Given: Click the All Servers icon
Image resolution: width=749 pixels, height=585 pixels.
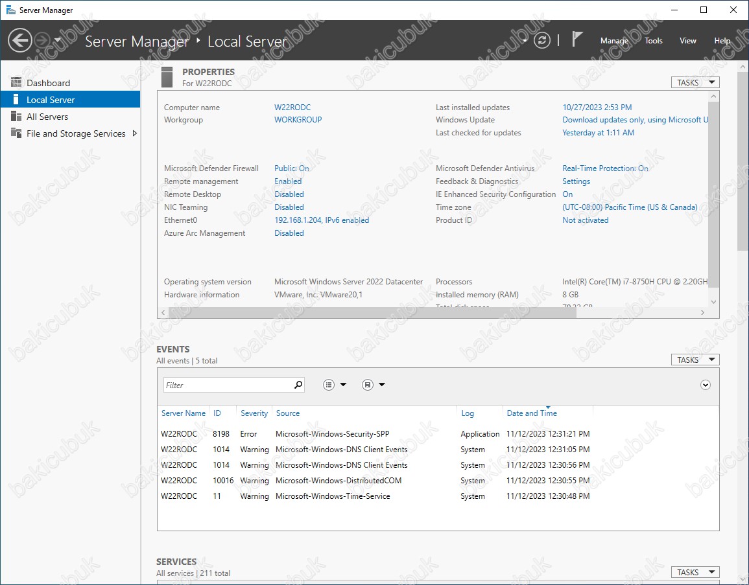Looking at the screenshot, I should pos(16,117).
